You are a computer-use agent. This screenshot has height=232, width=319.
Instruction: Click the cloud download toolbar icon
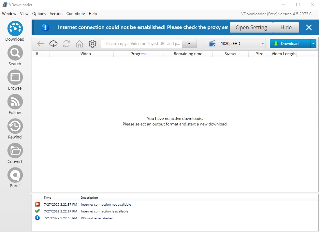point(53,44)
